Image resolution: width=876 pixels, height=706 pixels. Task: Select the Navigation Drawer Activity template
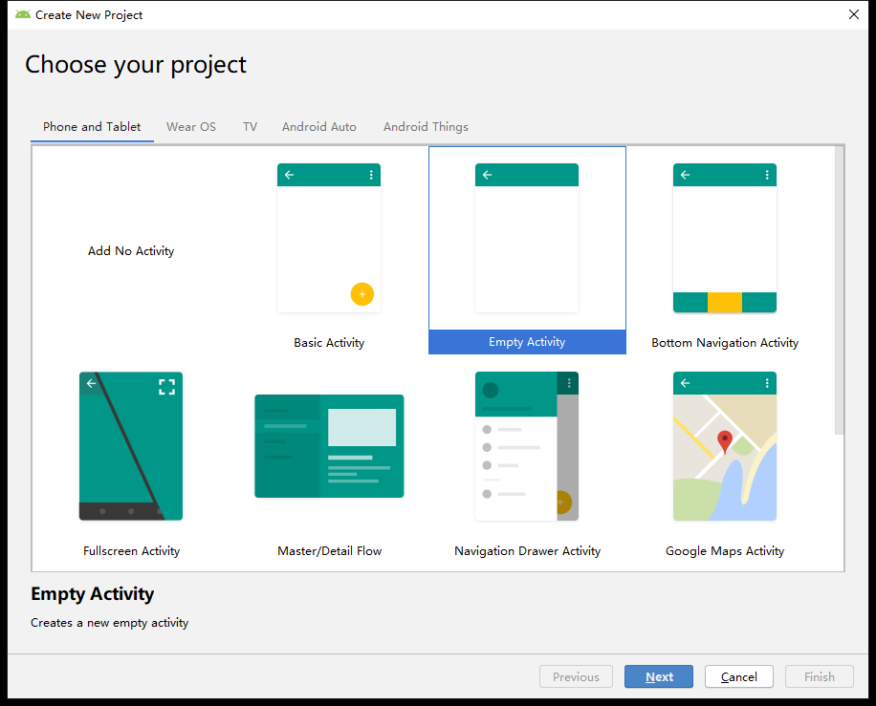(x=527, y=446)
